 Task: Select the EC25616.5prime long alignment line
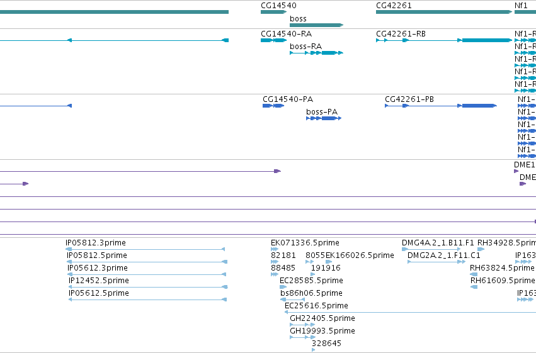410,312
